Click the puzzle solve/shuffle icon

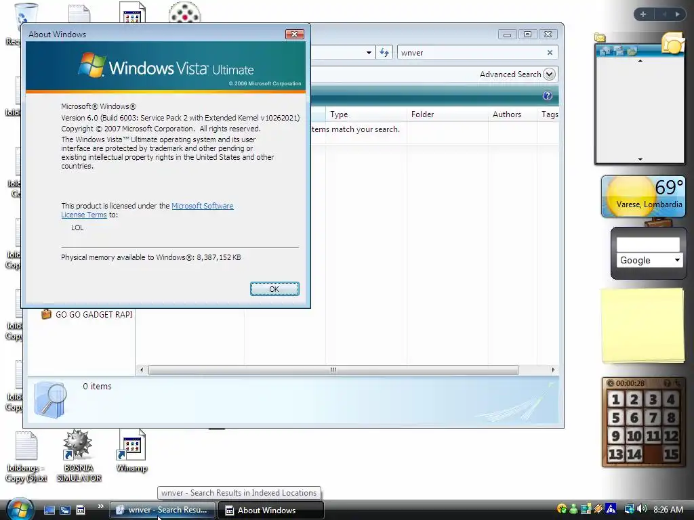pyautogui.click(x=677, y=383)
